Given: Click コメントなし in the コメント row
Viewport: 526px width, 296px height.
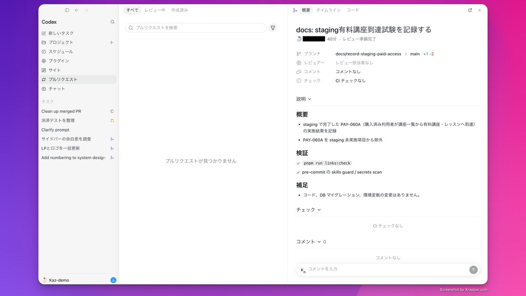Looking at the screenshot, I should coord(348,72).
